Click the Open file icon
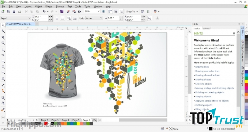 (8, 11)
